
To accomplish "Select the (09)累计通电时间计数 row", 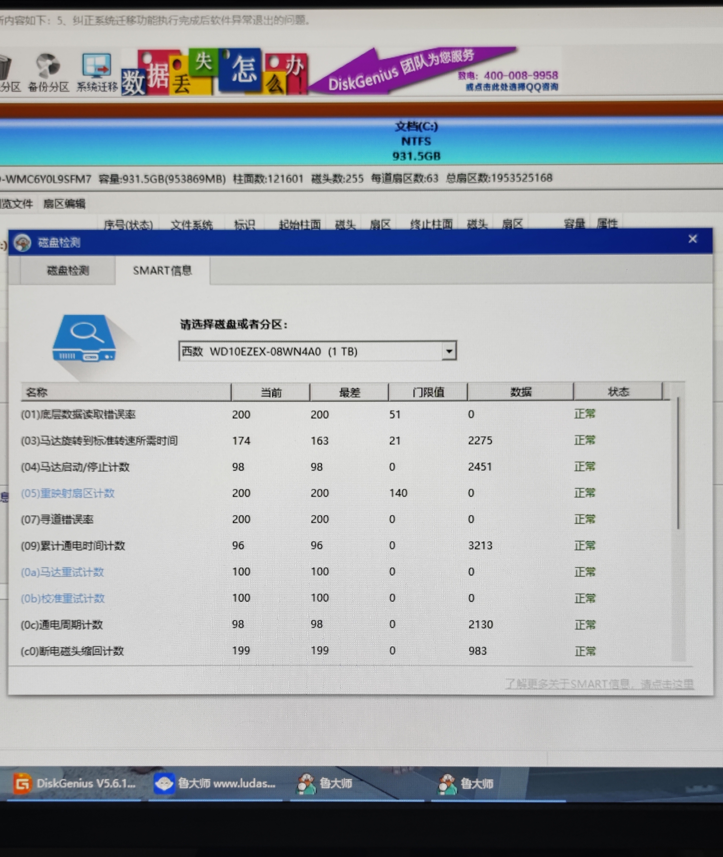I will (346, 545).
